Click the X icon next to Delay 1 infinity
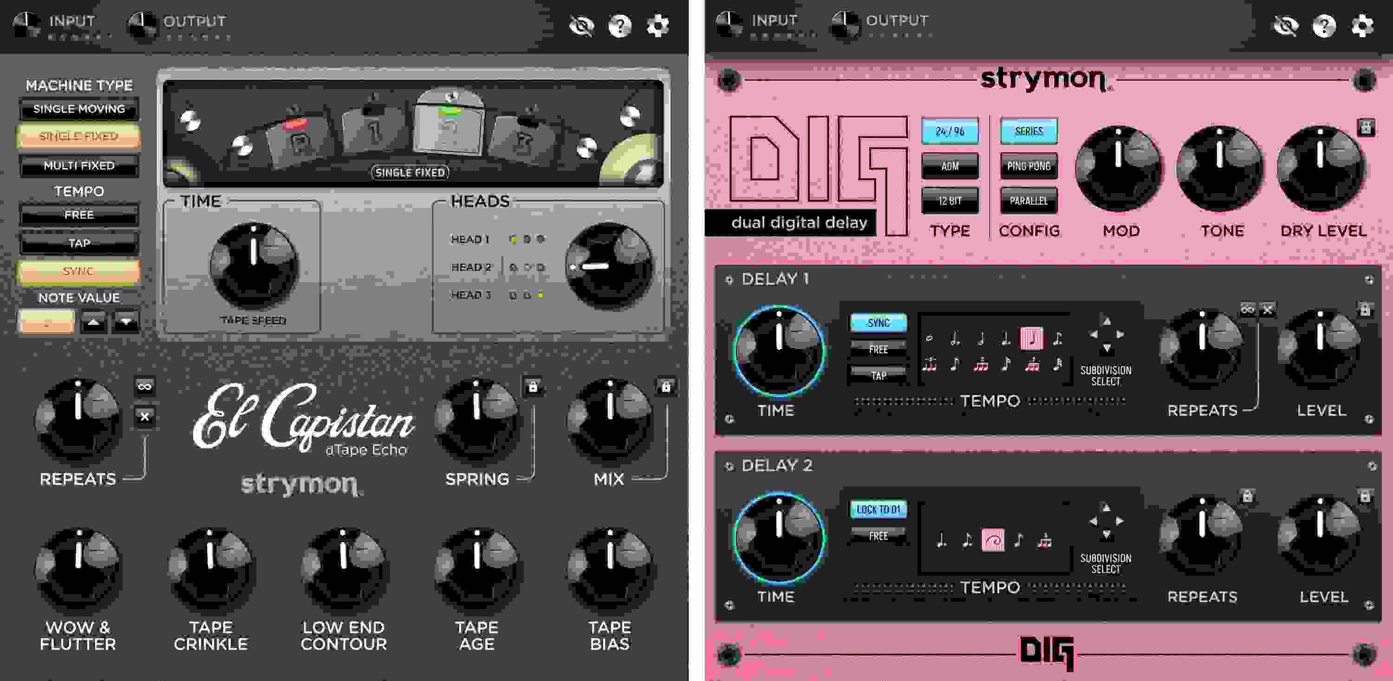This screenshot has height=681, width=1393. 1267,310
